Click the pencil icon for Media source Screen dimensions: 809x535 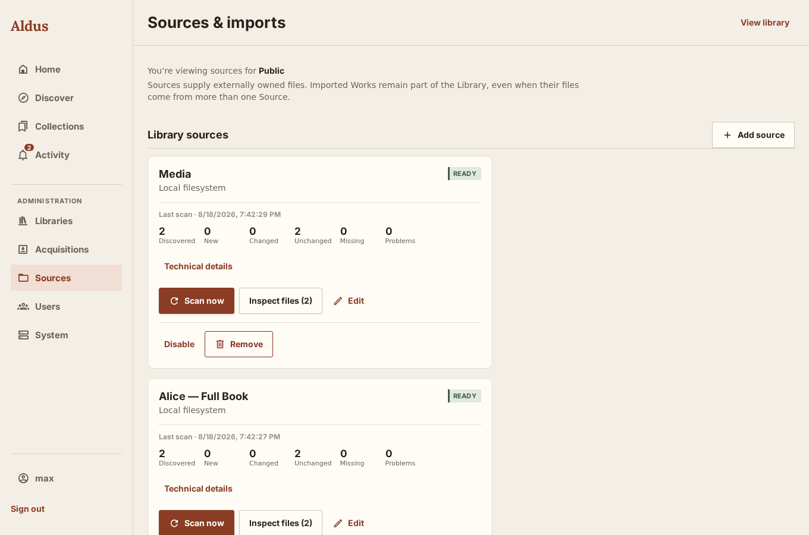coord(338,301)
